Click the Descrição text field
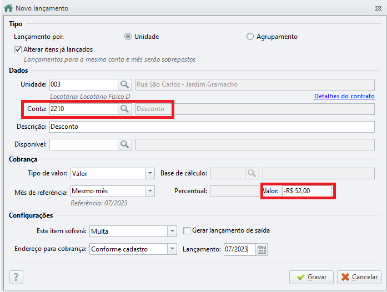This screenshot has height=292, width=387. (x=212, y=127)
